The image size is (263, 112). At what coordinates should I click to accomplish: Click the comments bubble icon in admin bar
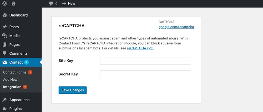pyautogui.click(x=51, y=3)
